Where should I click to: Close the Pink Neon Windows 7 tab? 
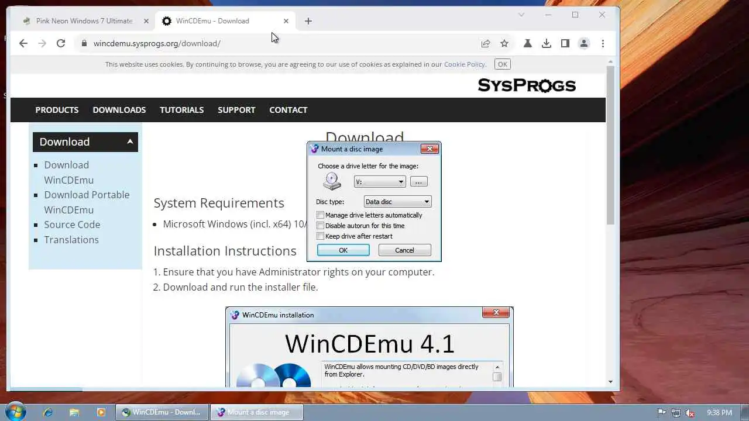[x=146, y=21]
